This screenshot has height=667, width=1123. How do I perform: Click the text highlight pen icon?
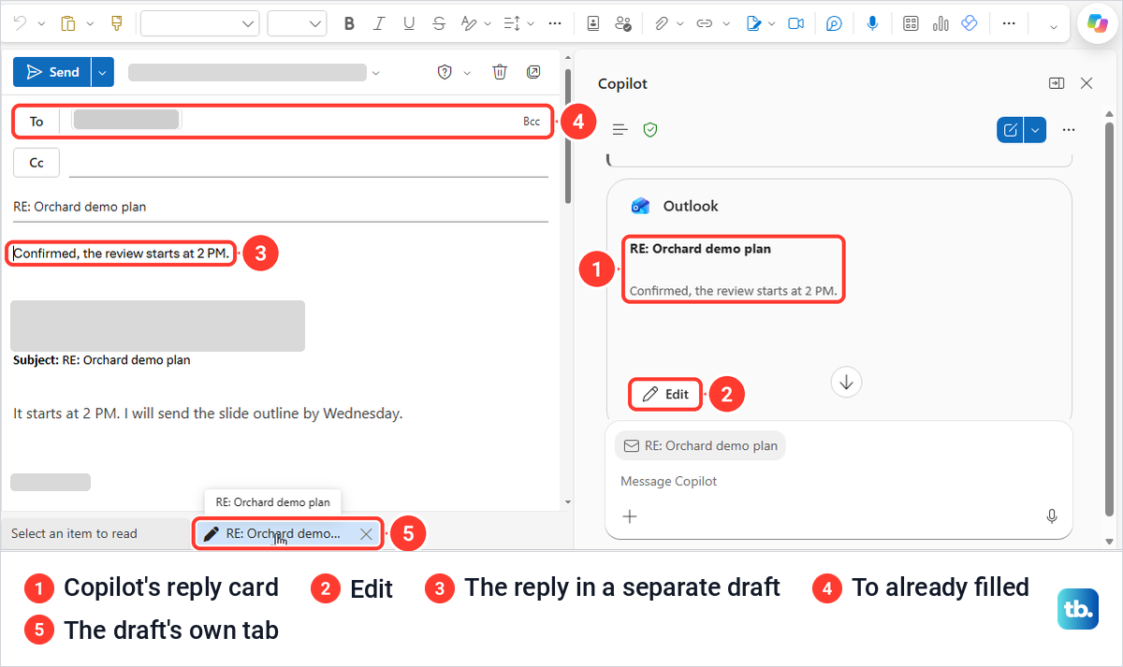click(470, 23)
